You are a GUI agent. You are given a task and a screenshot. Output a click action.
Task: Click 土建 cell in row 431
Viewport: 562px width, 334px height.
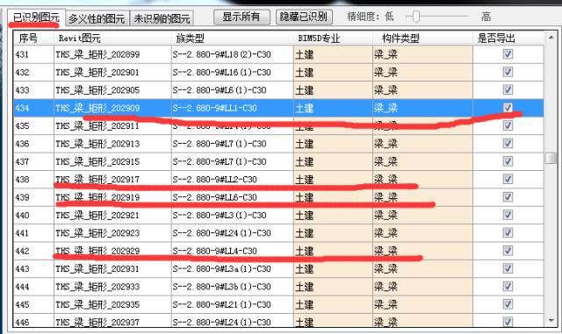pyautogui.click(x=333, y=54)
